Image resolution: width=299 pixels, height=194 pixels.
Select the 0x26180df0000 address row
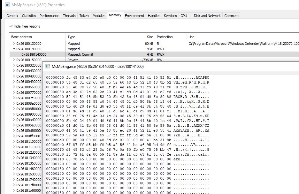point(29,131)
